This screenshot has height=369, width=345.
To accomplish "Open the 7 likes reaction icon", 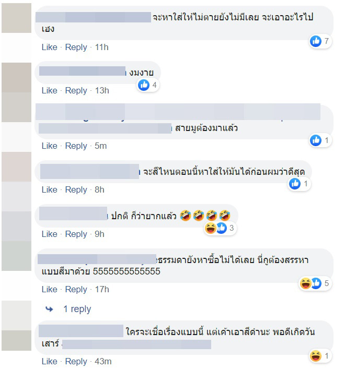I will [x=316, y=41].
